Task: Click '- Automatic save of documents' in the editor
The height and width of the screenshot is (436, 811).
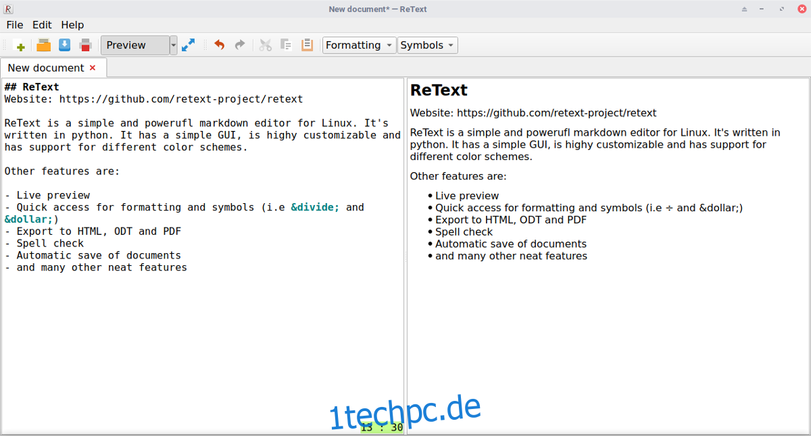Action: coord(93,256)
